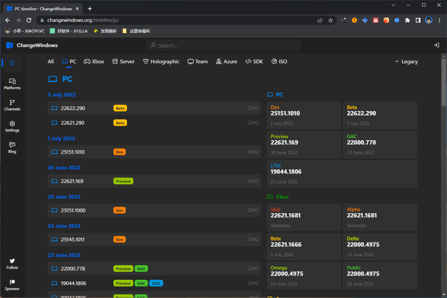Open the Settings gear in the sidebar
Image resolution: width=447 pixels, height=298 pixels.
pyautogui.click(x=12, y=126)
